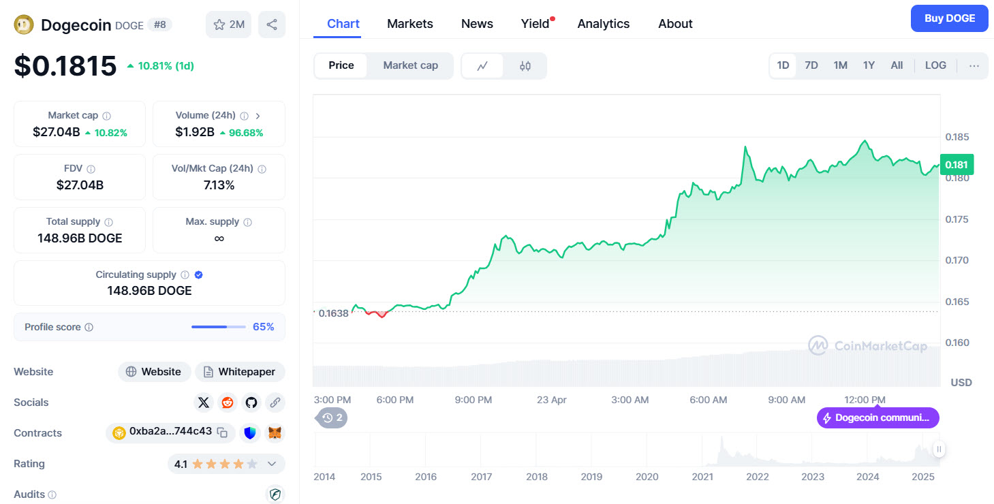Click the $27.04B Market cap value

pyautogui.click(x=57, y=132)
